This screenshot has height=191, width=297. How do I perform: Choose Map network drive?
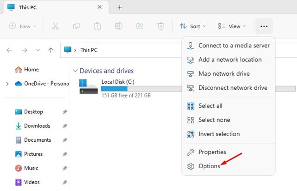[228, 73]
